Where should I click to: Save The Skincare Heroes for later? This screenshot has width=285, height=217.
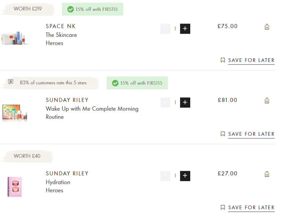pos(251,60)
